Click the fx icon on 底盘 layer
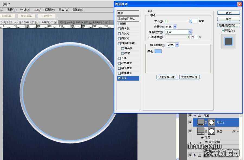The width and height of the screenshot is (244, 160). point(234,131)
